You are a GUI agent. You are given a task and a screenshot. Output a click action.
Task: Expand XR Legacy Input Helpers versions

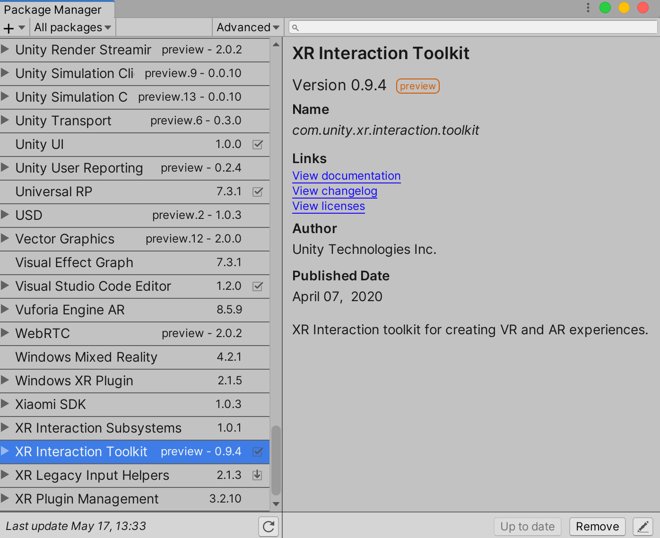[5, 474]
